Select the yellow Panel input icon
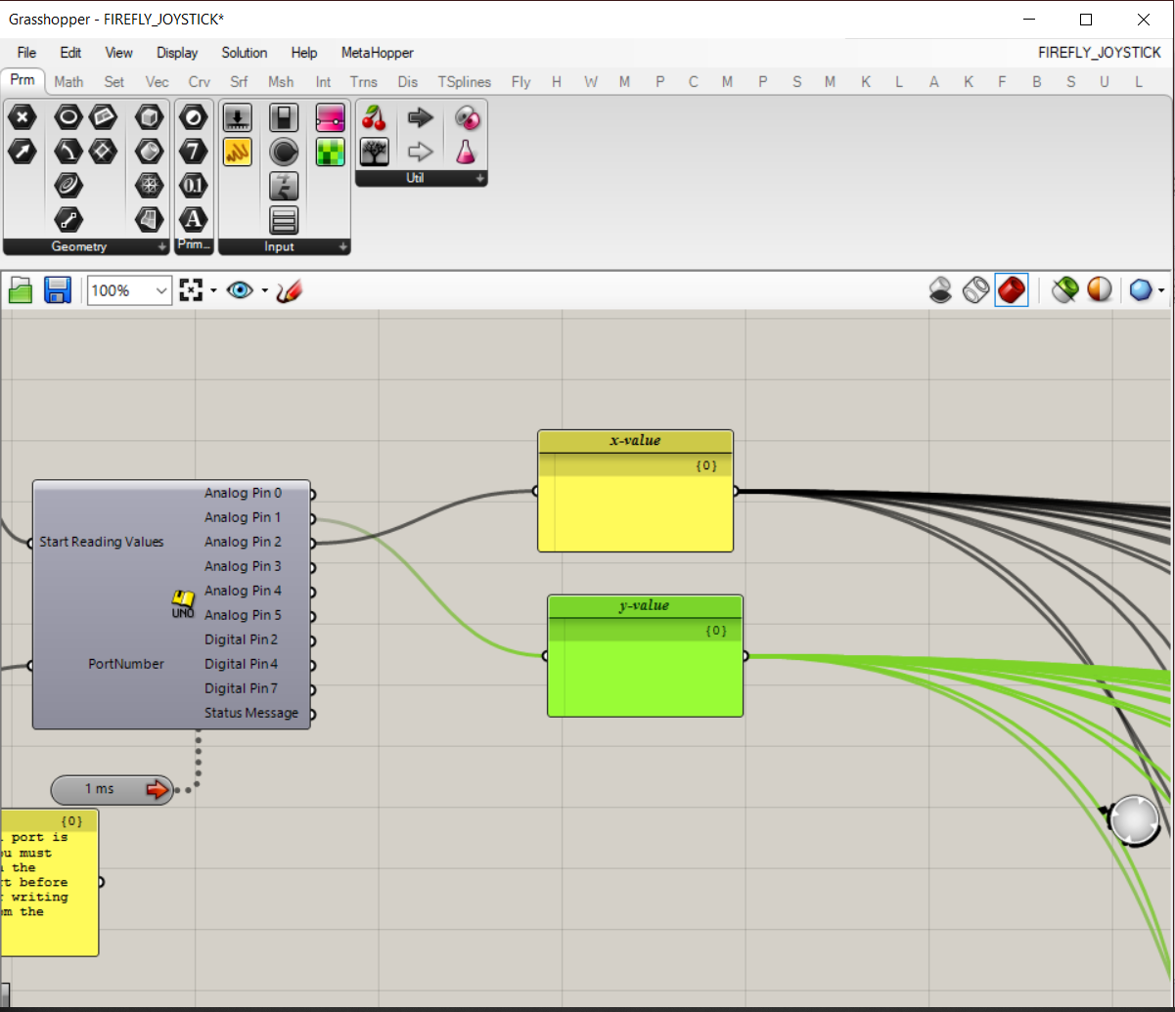 click(238, 152)
